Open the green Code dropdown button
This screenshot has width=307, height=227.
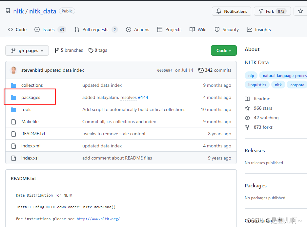pyautogui.click(x=224, y=50)
